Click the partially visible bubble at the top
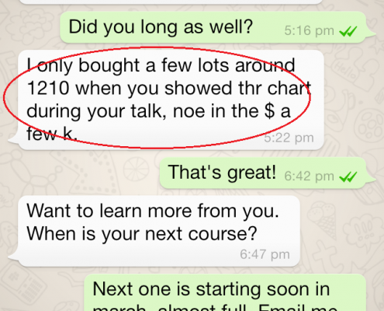The width and height of the screenshot is (384, 311). point(171,2)
